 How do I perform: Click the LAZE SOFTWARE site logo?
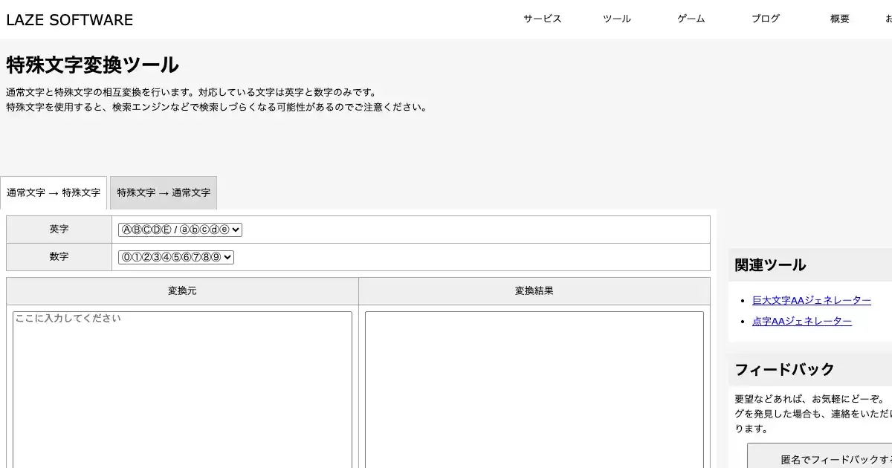69,20
